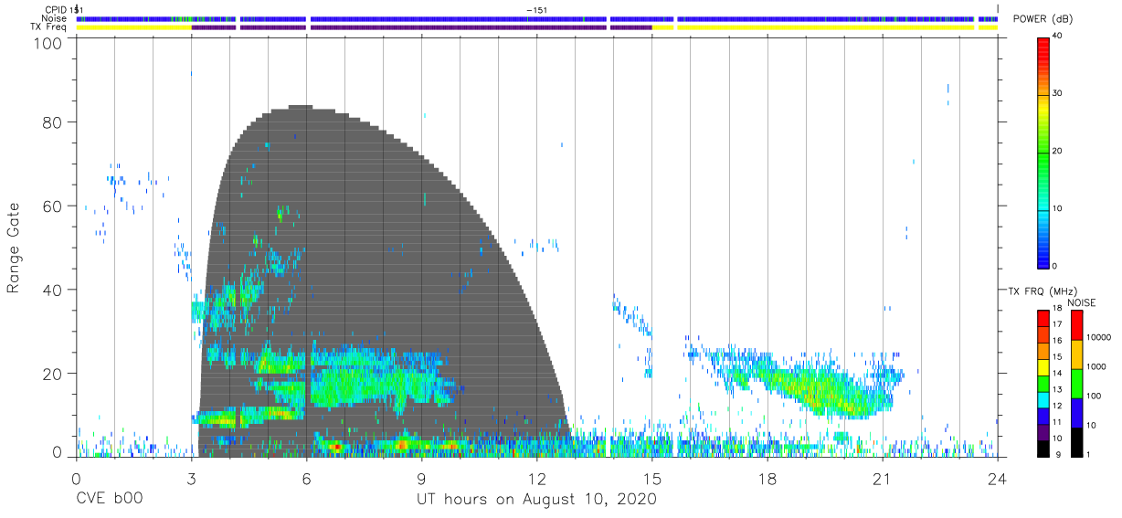Click the 3 hour tick label
1122x518 pixels.
pyautogui.click(x=191, y=479)
